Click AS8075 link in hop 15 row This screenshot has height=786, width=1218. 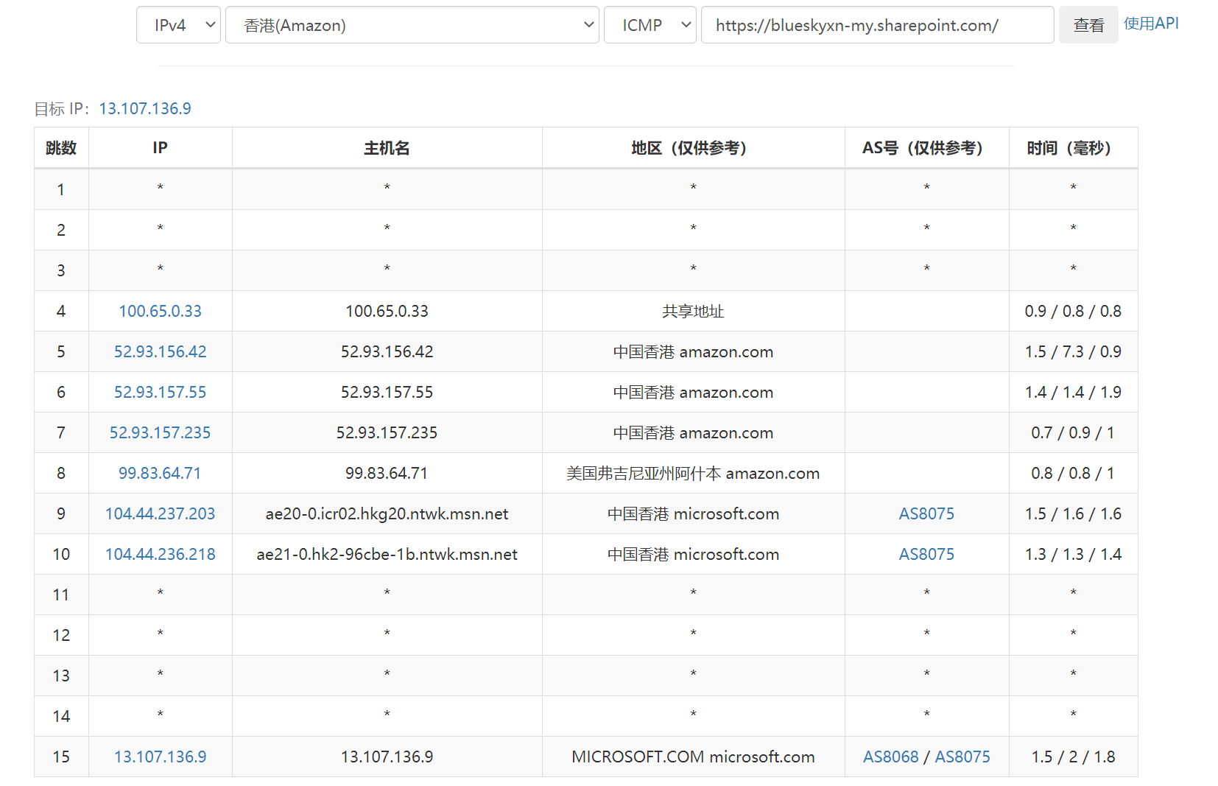pyautogui.click(x=962, y=757)
